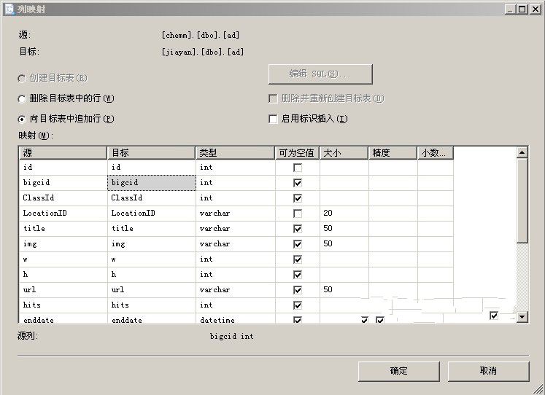
Task: Maximize the column mapping dialog window
Action: coord(522,9)
